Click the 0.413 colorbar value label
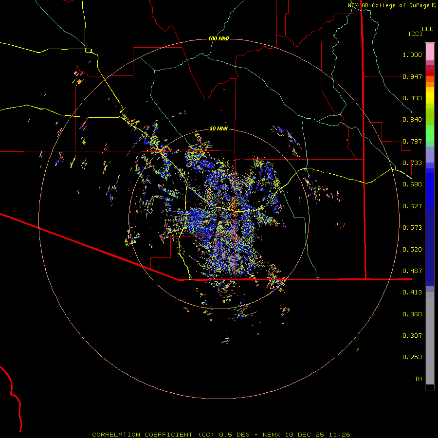 412,292
